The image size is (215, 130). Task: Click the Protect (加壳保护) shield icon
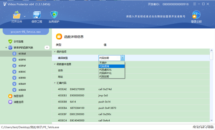pyautogui.click(x=54, y=15)
